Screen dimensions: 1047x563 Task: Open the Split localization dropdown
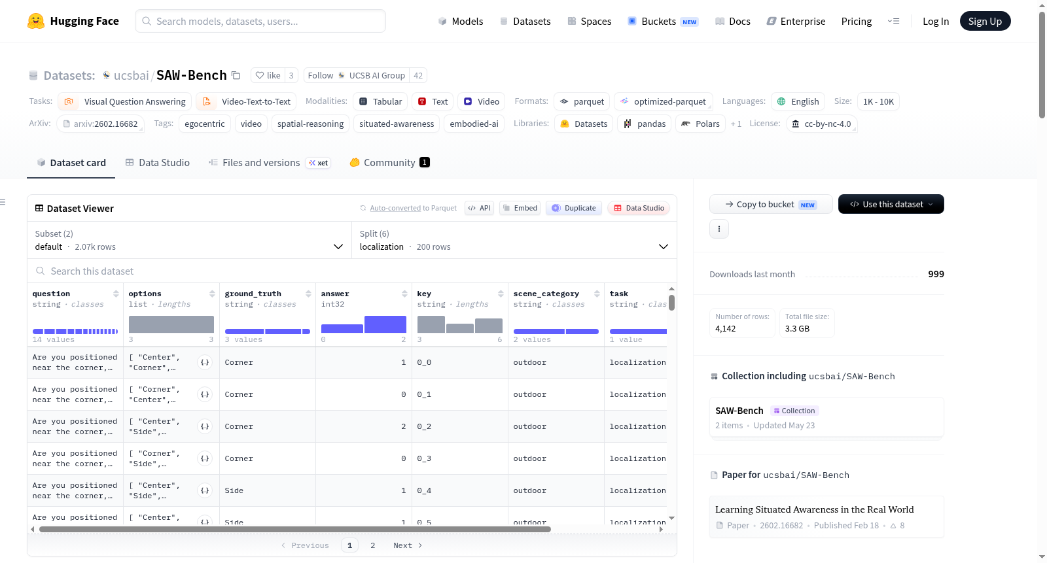(x=514, y=240)
